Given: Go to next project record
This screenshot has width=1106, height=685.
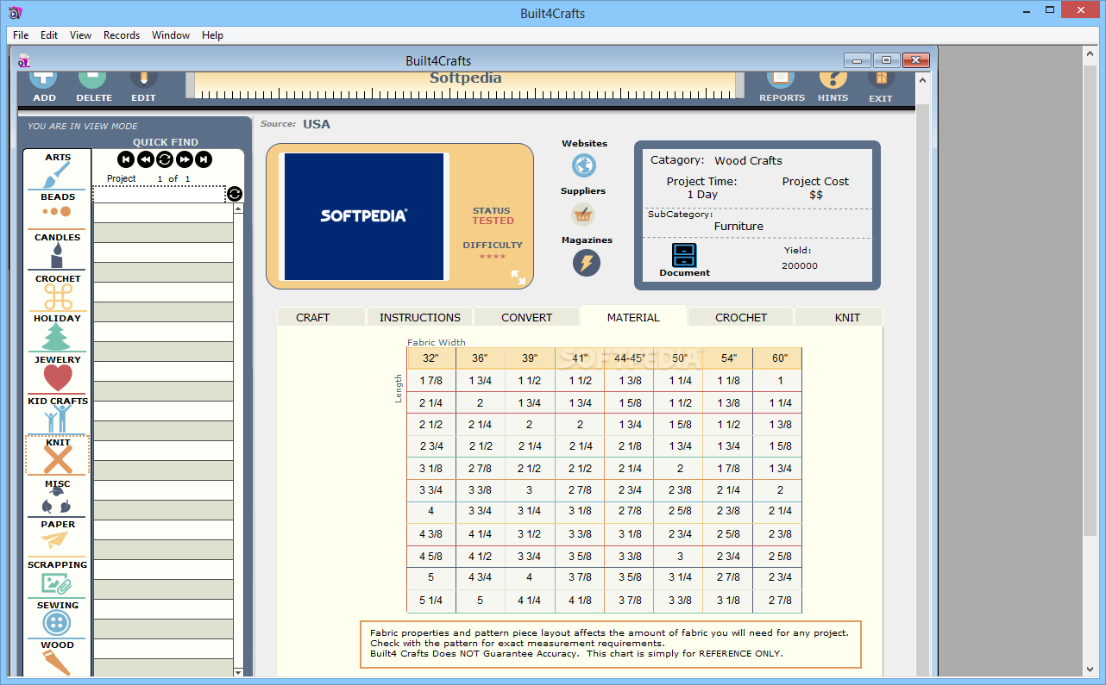Looking at the screenshot, I should (185, 159).
